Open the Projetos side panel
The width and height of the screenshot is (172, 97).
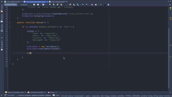[2, 8]
